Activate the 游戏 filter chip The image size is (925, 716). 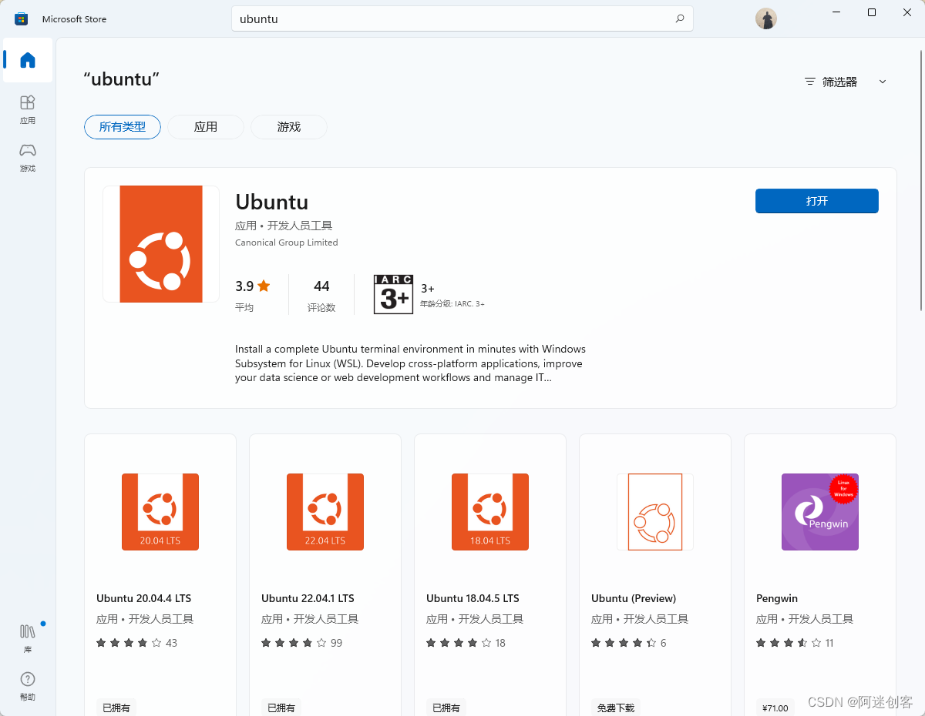[x=288, y=127]
